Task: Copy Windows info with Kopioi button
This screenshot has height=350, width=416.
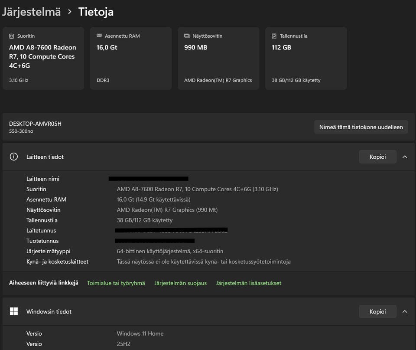Action: tap(377, 311)
